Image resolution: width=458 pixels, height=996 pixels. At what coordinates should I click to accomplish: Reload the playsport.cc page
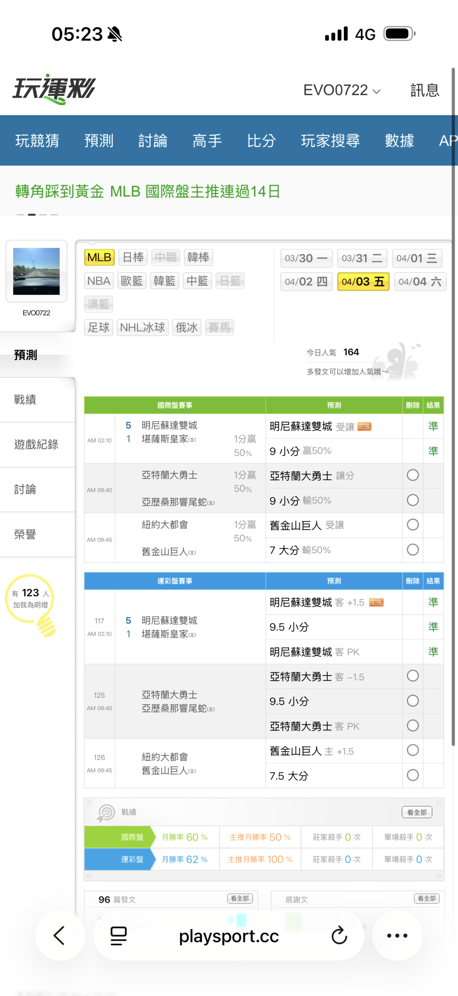[x=339, y=935]
